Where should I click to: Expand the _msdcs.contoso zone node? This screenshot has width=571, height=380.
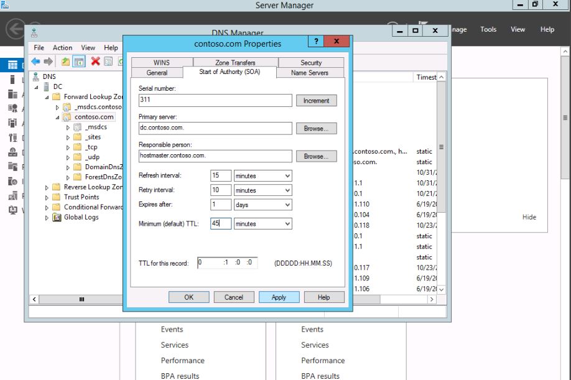click(x=57, y=108)
